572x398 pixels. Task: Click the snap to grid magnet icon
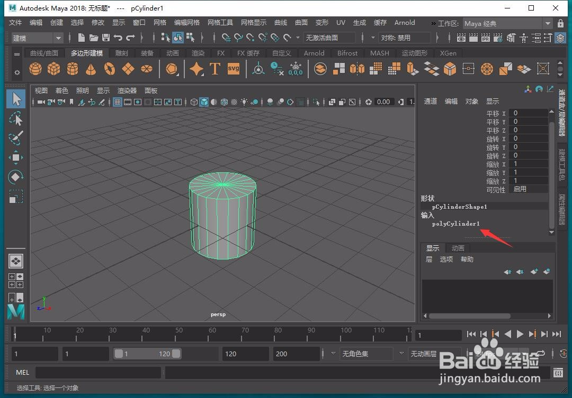tap(226, 38)
